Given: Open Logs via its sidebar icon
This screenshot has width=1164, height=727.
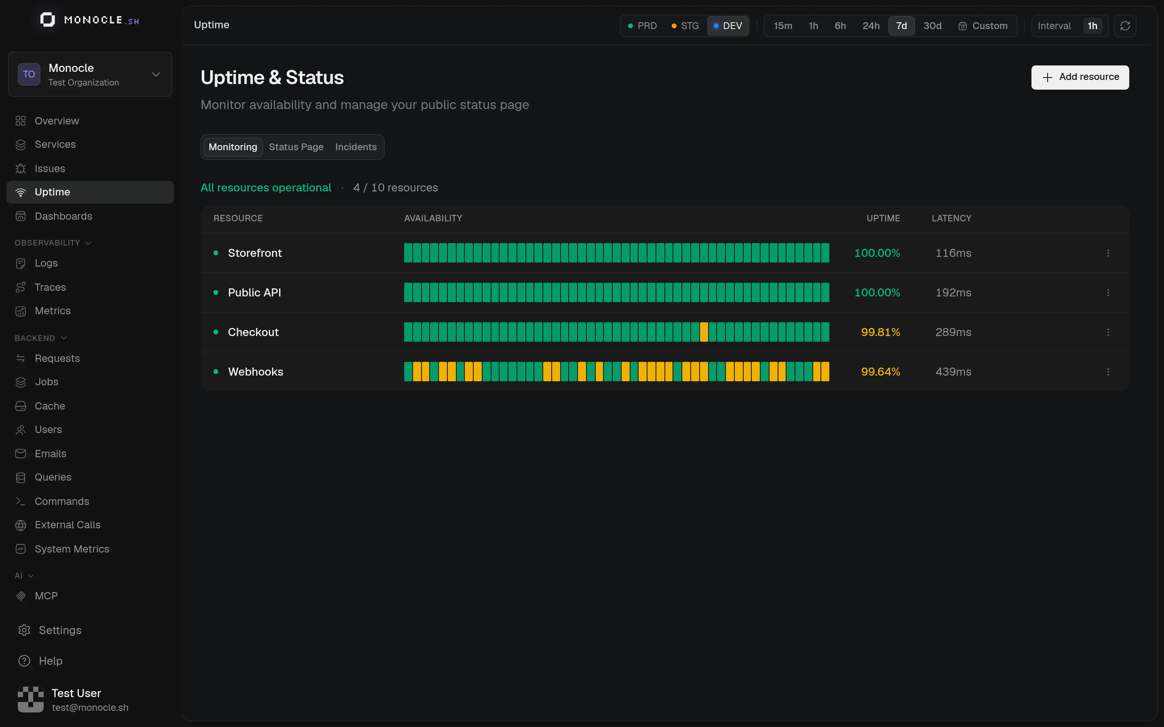Looking at the screenshot, I should [x=20, y=263].
